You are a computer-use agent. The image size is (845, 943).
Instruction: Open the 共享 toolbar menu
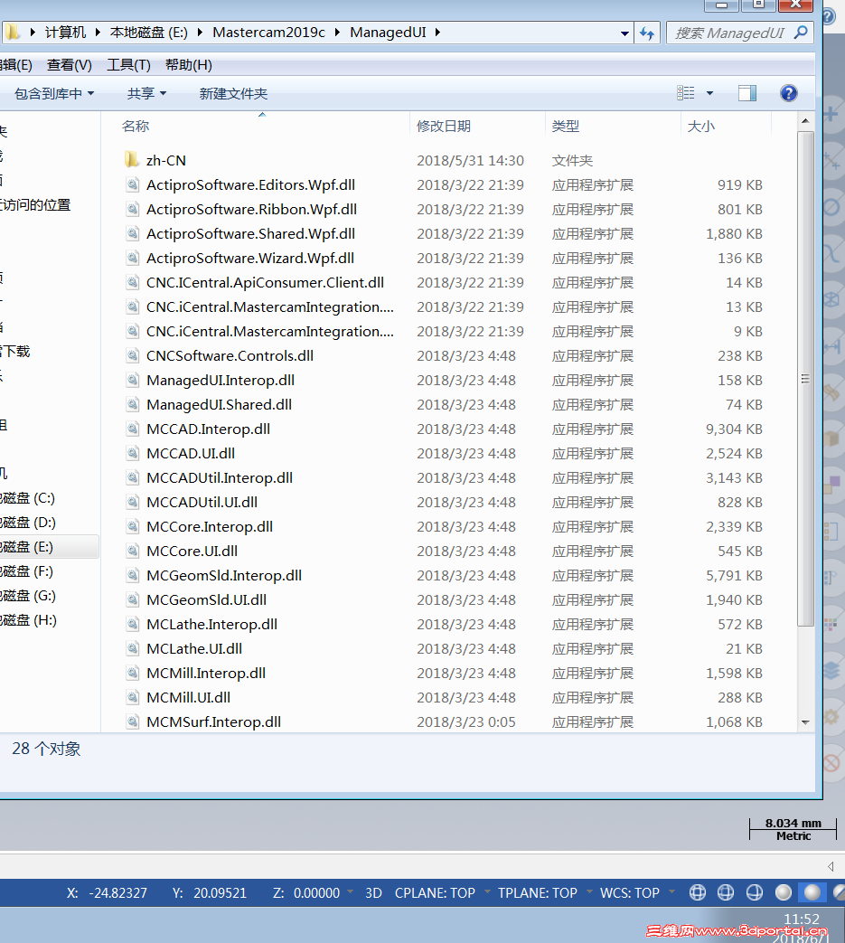pos(146,93)
